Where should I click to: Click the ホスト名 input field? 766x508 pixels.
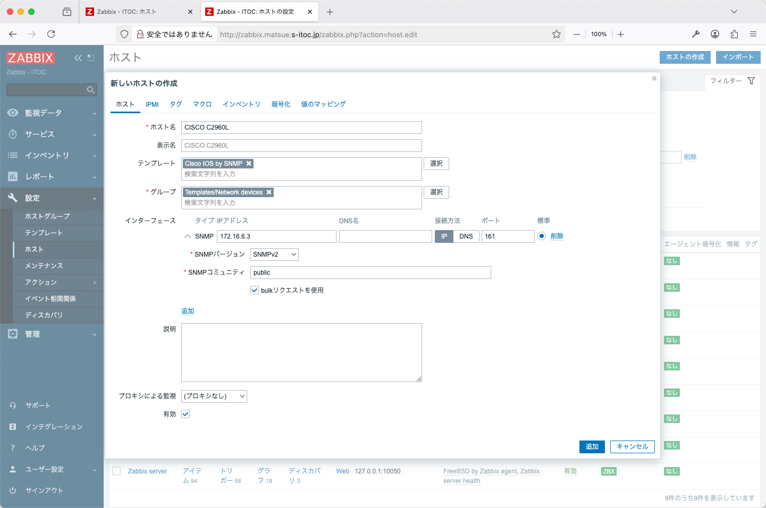point(301,128)
